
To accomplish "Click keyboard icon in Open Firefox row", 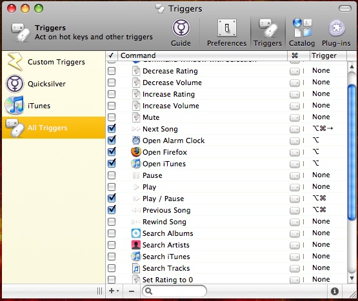I will (x=295, y=153).
